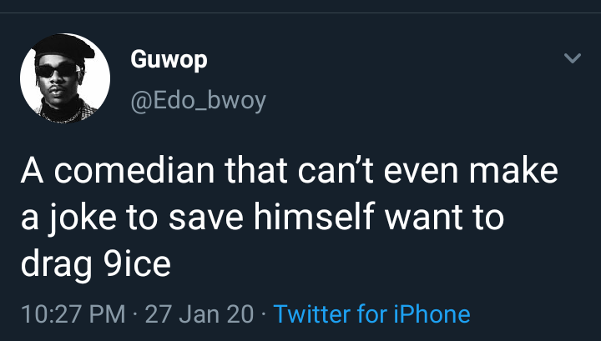This screenshot has width=601, height=341.
Task: Click the divider line above the tweet
Action: coord(300,13)
